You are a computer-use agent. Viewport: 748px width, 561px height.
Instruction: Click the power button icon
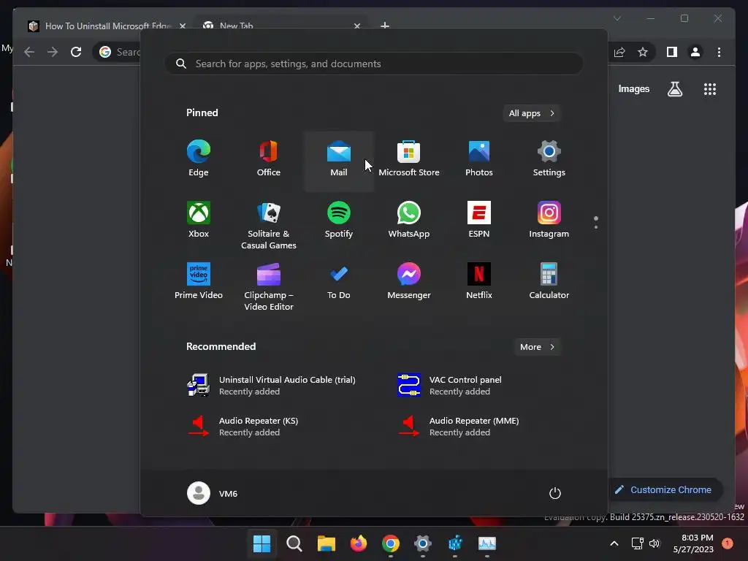(x=555, y=493)
